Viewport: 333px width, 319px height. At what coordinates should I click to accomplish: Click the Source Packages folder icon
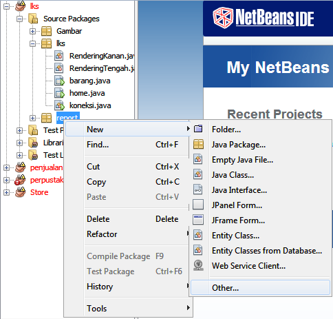click(x=33, y=19)
